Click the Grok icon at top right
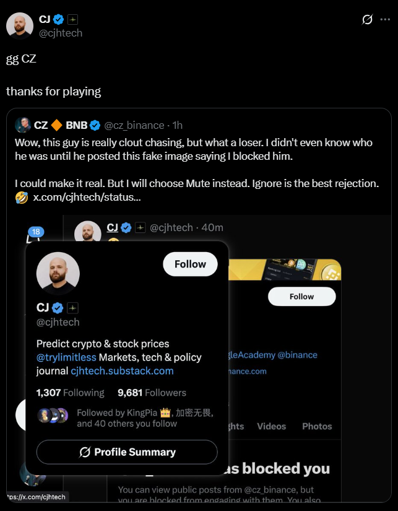Image resolution: width=398 pixels, height=511 pixels. (367, 20)
